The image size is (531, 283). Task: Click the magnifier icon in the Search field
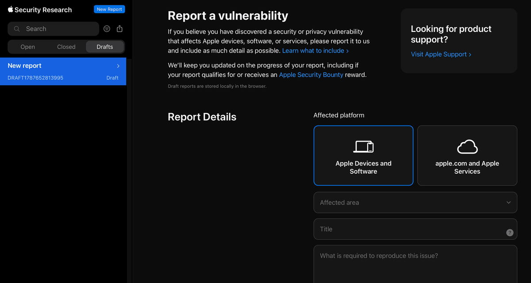coord(17,29)
